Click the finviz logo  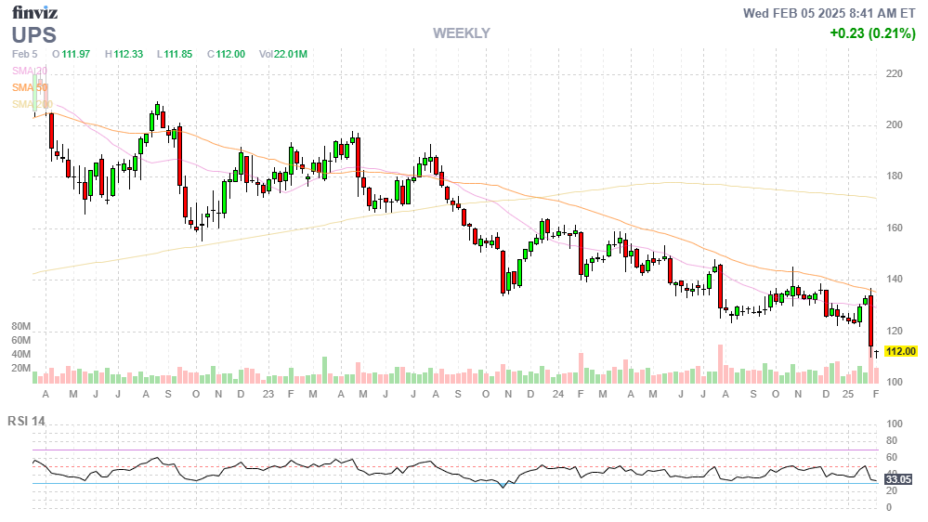click(33, 13)
